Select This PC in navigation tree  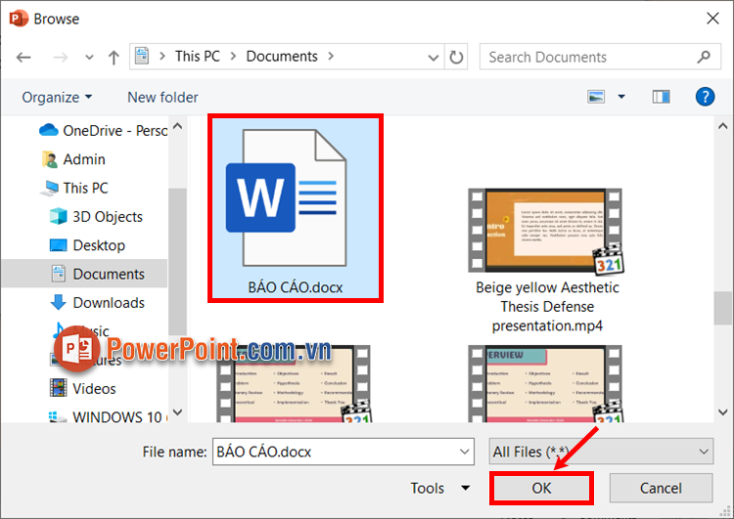75,188
